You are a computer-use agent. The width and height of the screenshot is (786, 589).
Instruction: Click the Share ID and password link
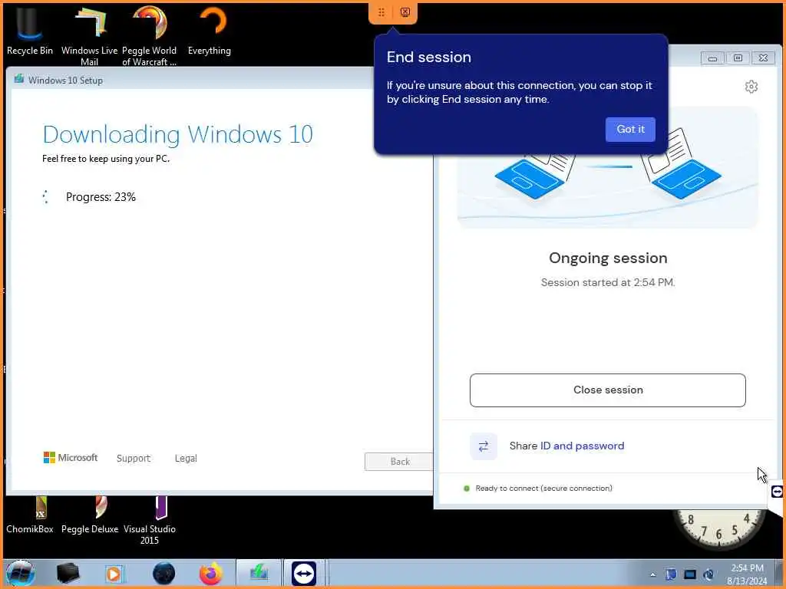click(x=582, y=446)
